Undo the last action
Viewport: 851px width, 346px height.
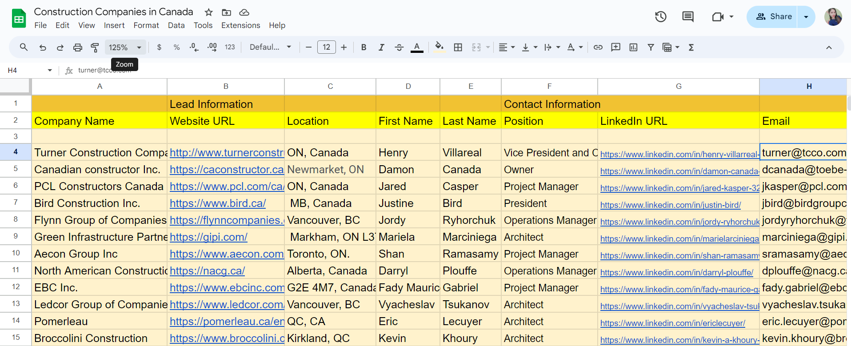pyautogui.click(x=43, y=47)
